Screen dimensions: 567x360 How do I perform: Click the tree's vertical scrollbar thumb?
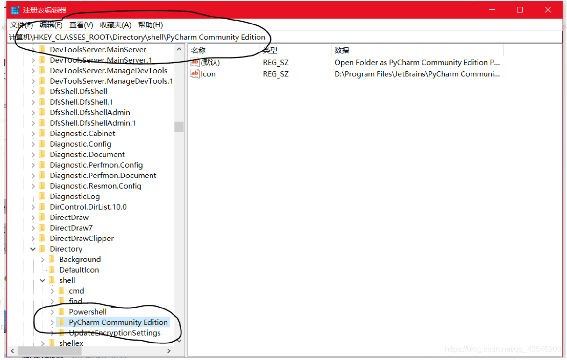[179, 127]
